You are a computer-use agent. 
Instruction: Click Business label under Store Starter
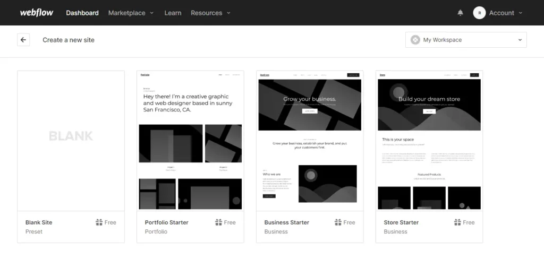[x=395, y=231]
